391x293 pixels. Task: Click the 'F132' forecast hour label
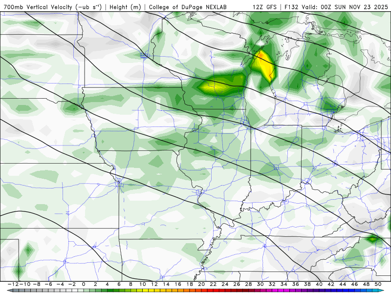coord(291,7)
